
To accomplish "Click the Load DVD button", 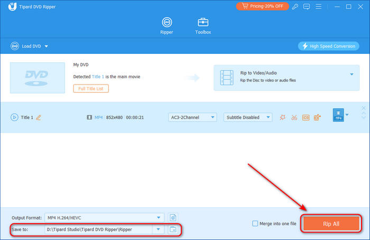I will (26, 46).
